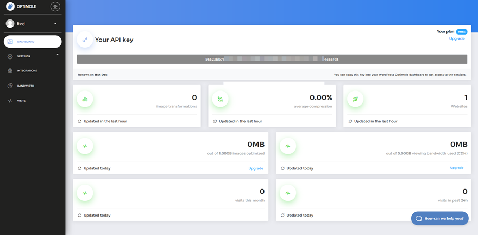Click the Visits pulse icon
This screenshot has height=235, width=478.
point(10,101)
